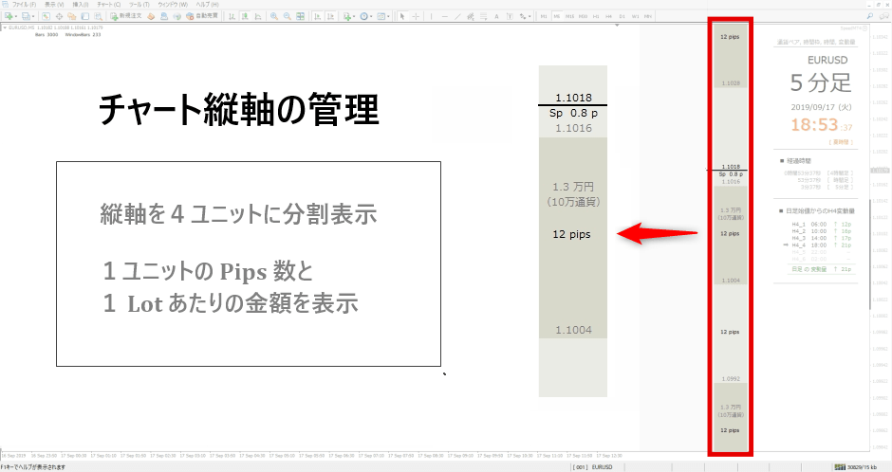Click the 新規注文 new order button
This screenshot has height=472, width=892.
click(125, 16)
